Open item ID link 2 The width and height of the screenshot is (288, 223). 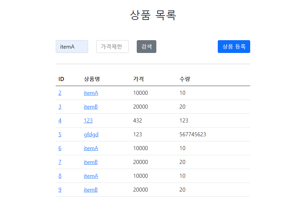tap(60, 93)
